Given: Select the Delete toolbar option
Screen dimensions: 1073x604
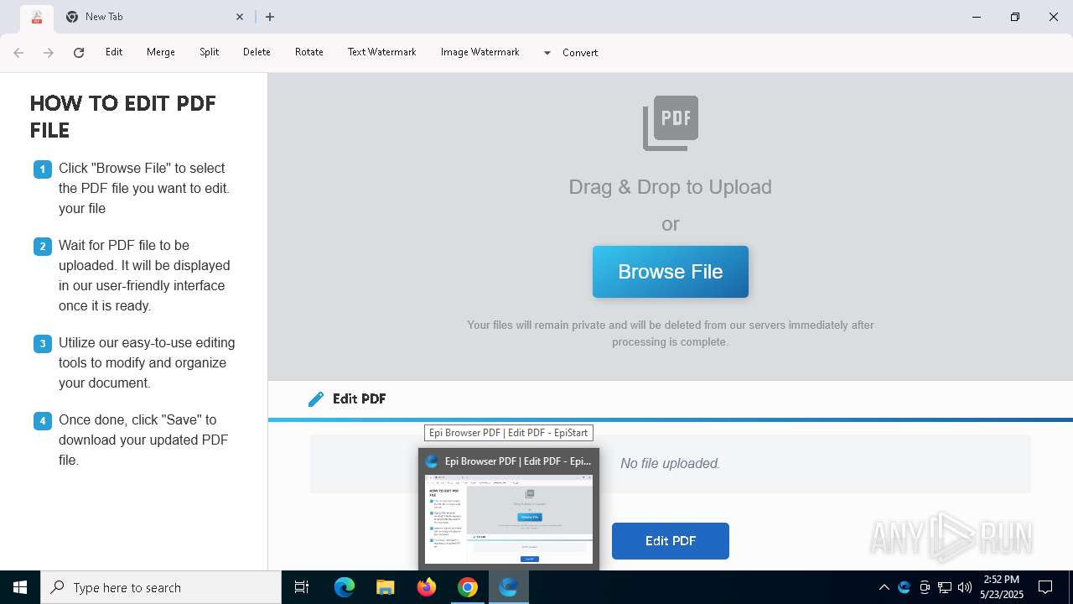Looking at the screenshot, I should pos(257,52).
